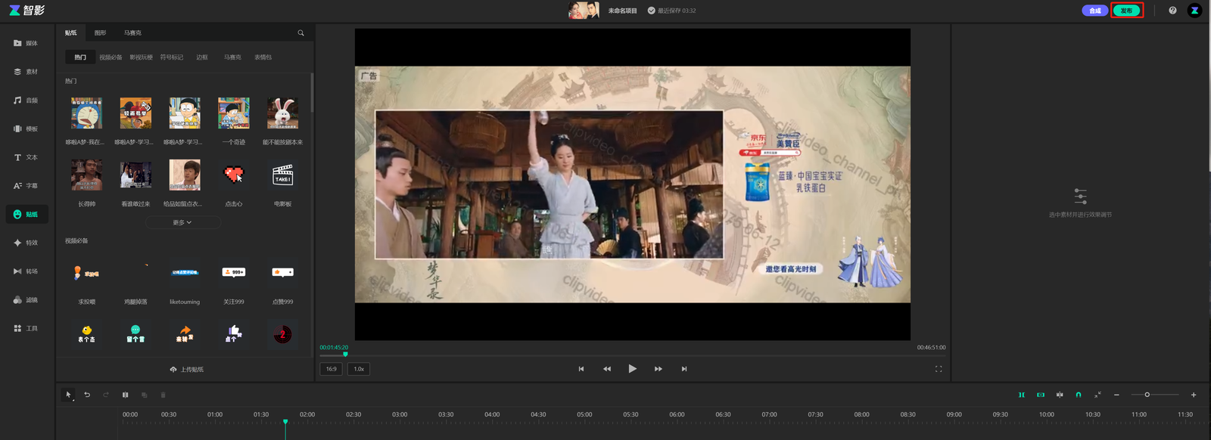
Task: Click the sticker search magnifier icon
Action: click(300, 33)
